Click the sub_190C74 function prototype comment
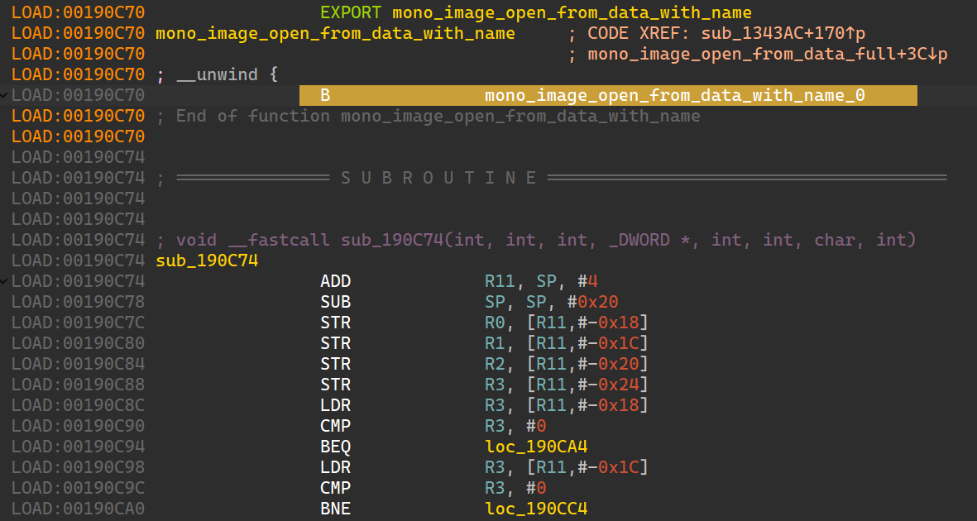This screenshot has height=521, width=977. [x=536, y=241]
